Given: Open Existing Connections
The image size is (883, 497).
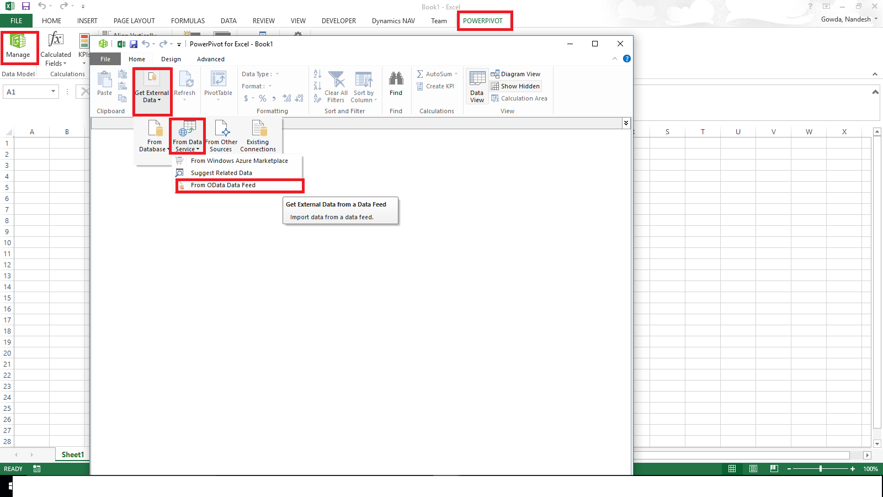Looking at the screenshot, I should (258, 136).
